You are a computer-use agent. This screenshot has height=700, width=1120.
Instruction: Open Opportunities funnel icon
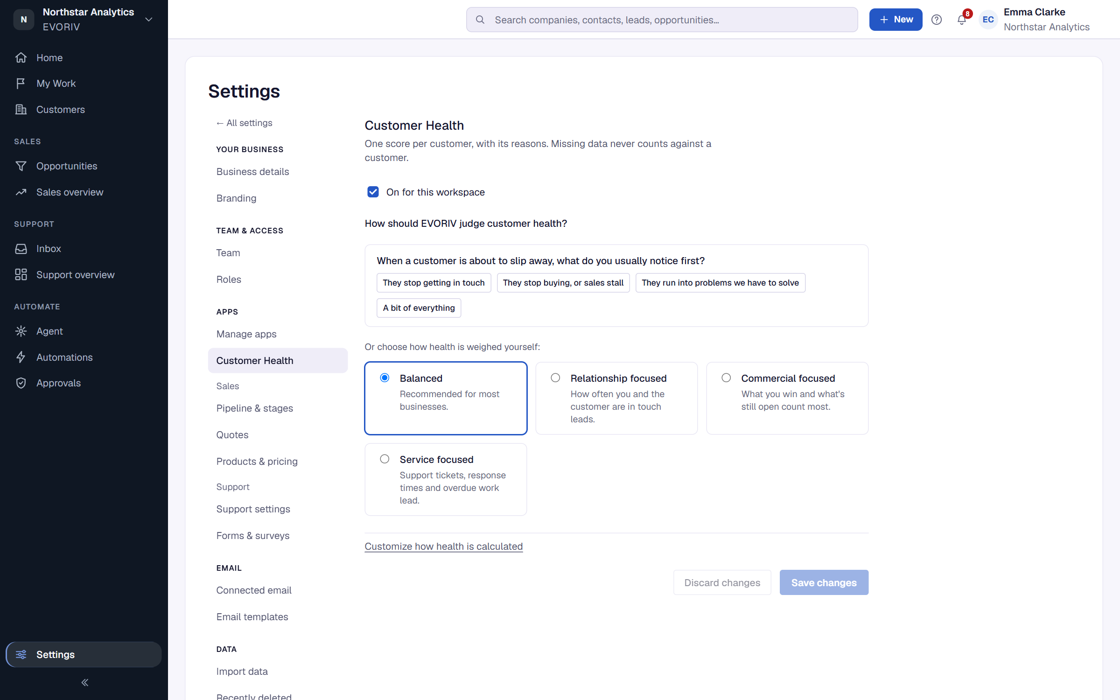[x=21, y=166]
